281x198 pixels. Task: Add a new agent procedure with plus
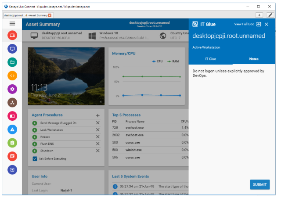coord(98,115)
